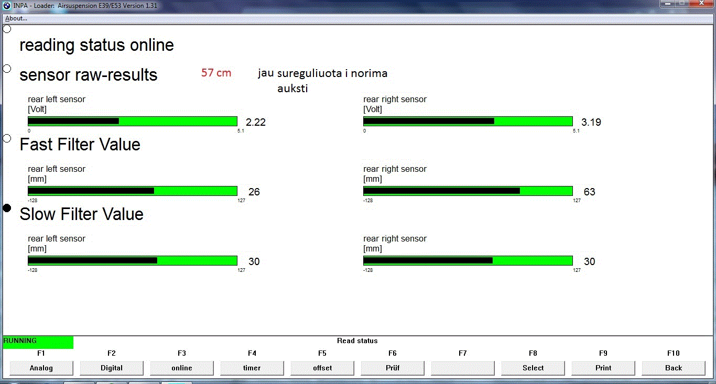Go back using F10 Back button

tap(674, 368)
